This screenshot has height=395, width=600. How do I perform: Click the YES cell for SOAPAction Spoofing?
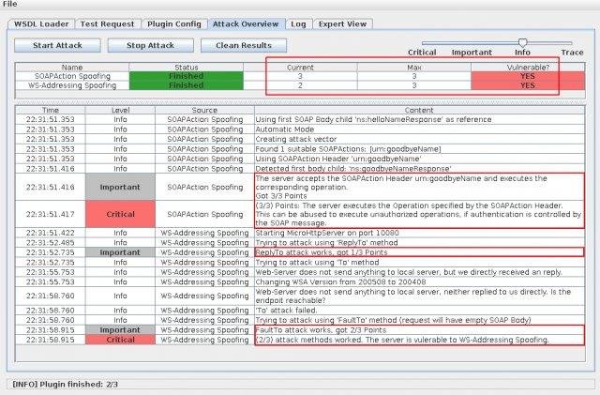[x=528, y=76]
